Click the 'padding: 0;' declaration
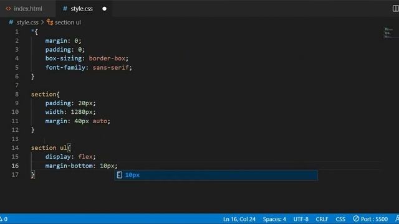This screenshot has height=224, width=399. [65, 50]
